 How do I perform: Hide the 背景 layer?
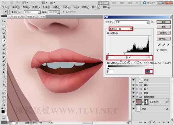[133, 109]
